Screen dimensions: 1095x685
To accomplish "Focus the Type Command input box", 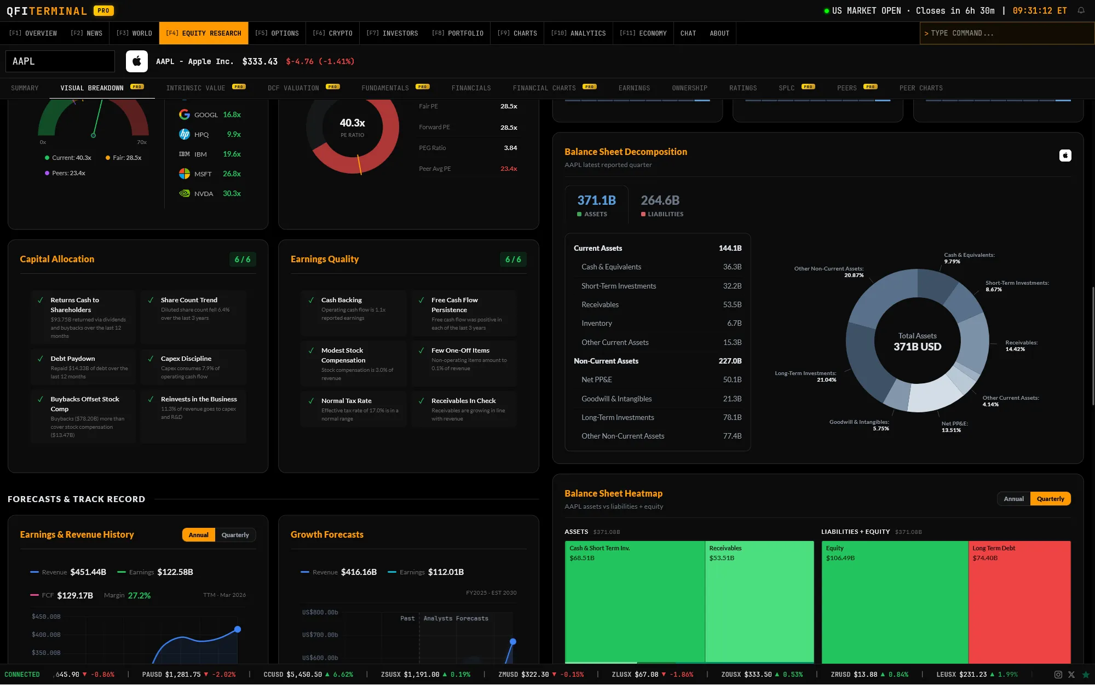I will point(1007,33).
